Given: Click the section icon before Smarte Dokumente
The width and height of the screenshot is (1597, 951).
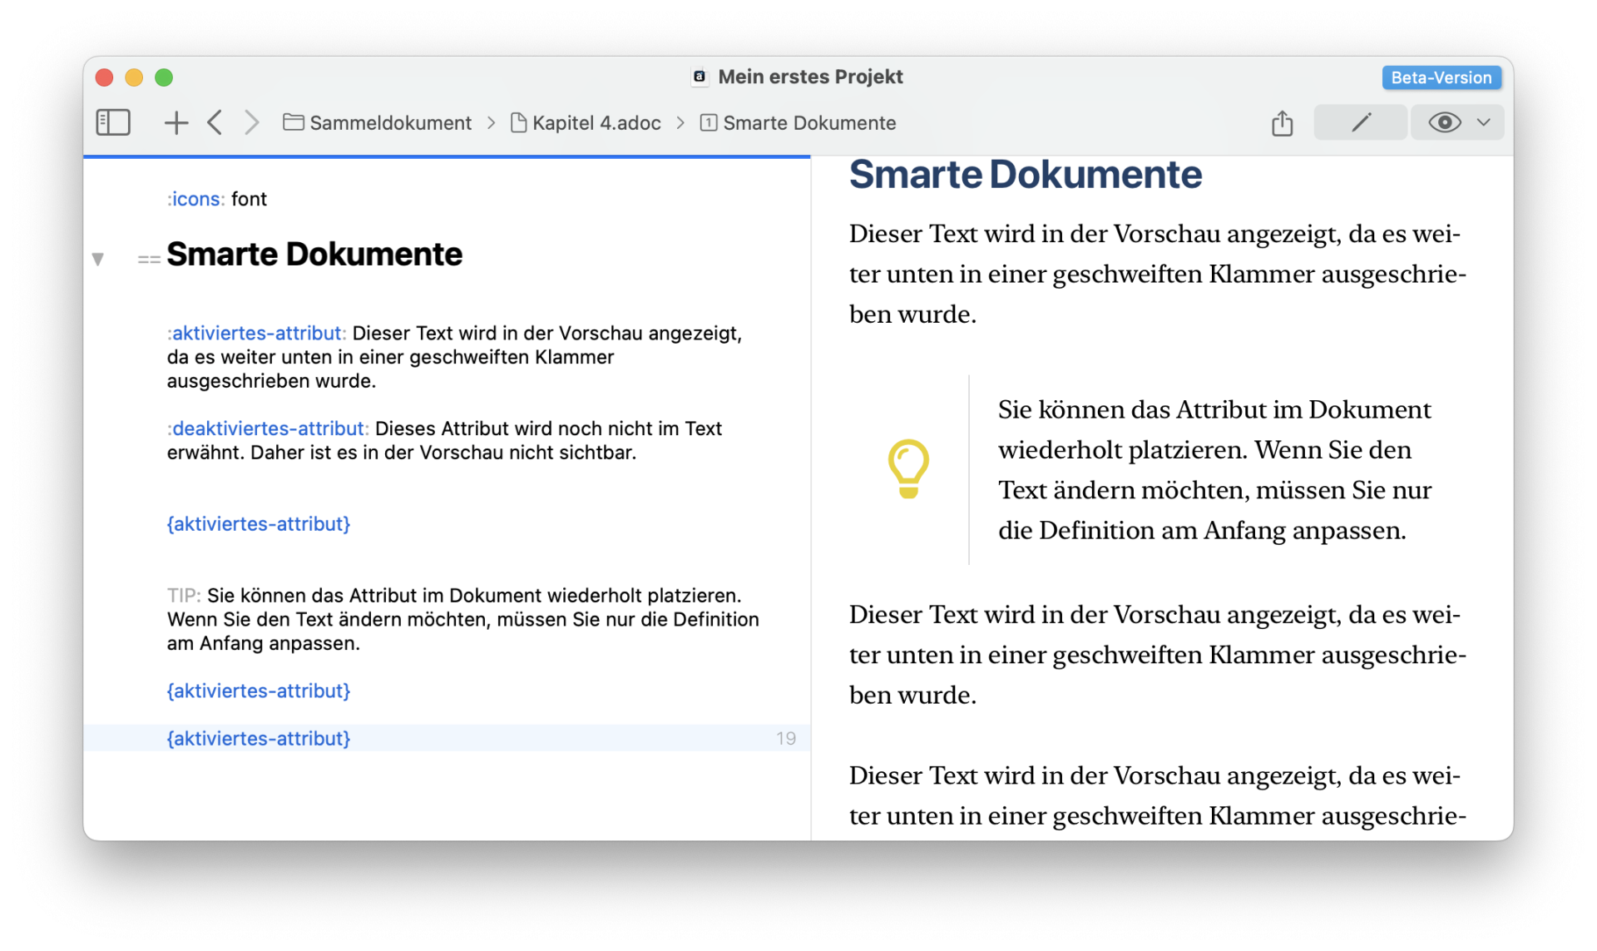Looking at the screenshot, I should 708,122.
